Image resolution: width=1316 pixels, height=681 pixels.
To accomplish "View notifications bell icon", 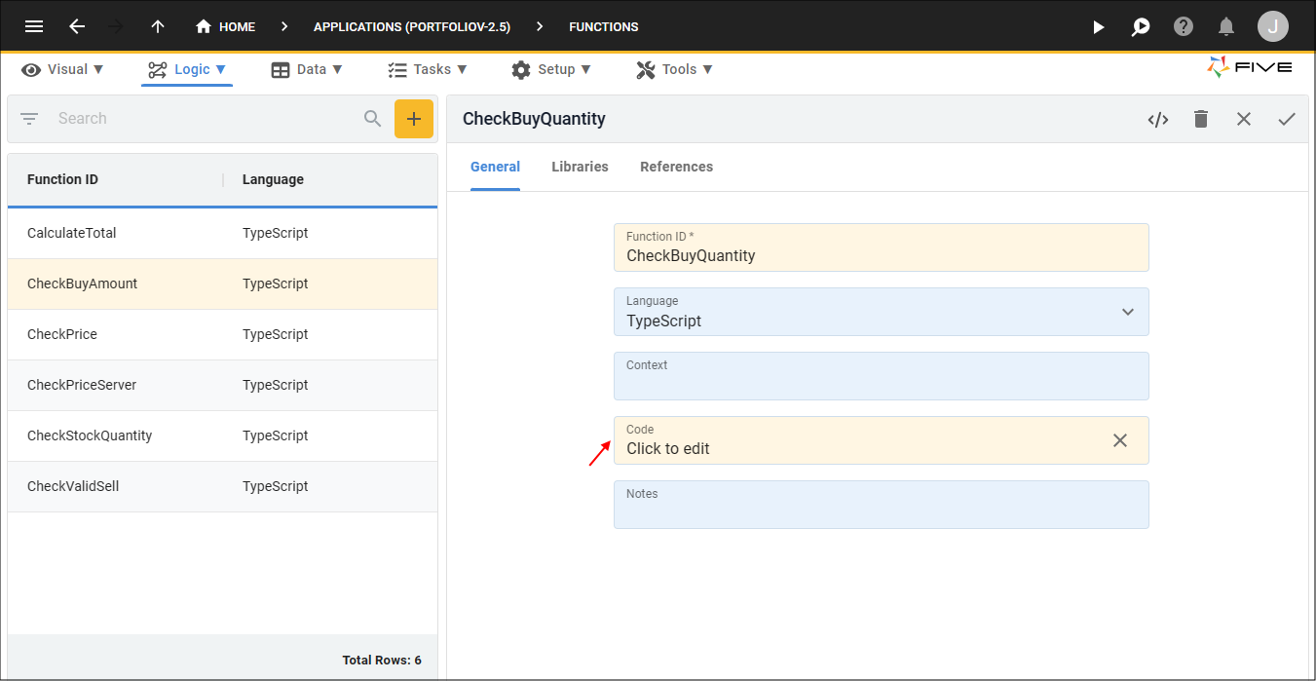I will tap(1227, 26).
